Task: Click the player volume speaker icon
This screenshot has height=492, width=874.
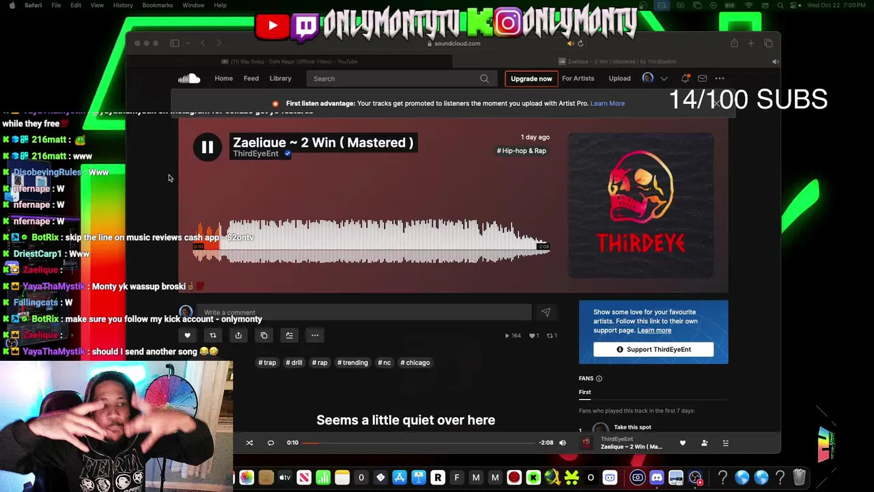Action: pos(563,443)
